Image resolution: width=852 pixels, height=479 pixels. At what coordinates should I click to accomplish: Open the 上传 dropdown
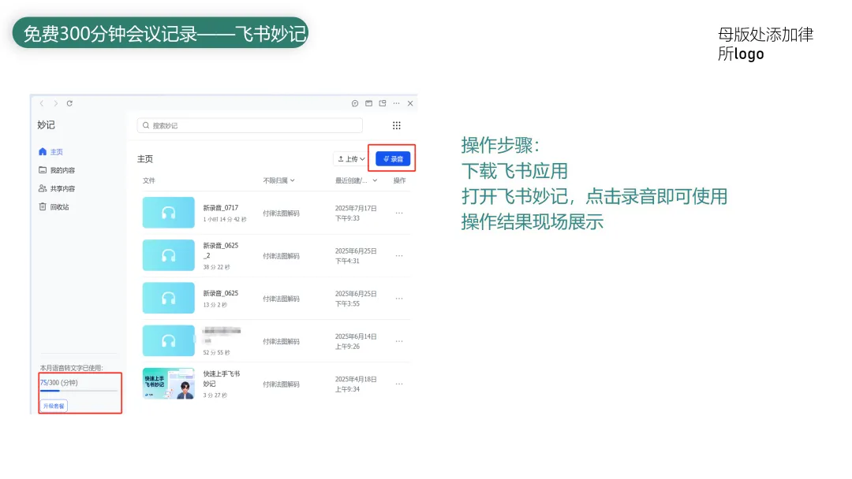tap(351, 159)
